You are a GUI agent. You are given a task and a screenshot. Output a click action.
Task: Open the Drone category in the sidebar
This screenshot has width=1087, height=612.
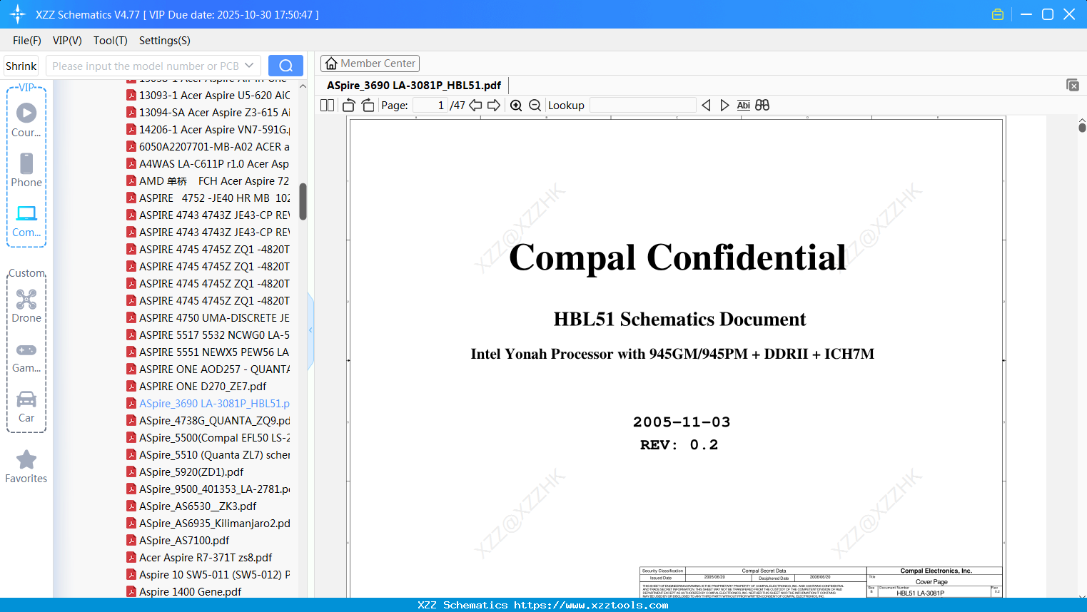26,305
